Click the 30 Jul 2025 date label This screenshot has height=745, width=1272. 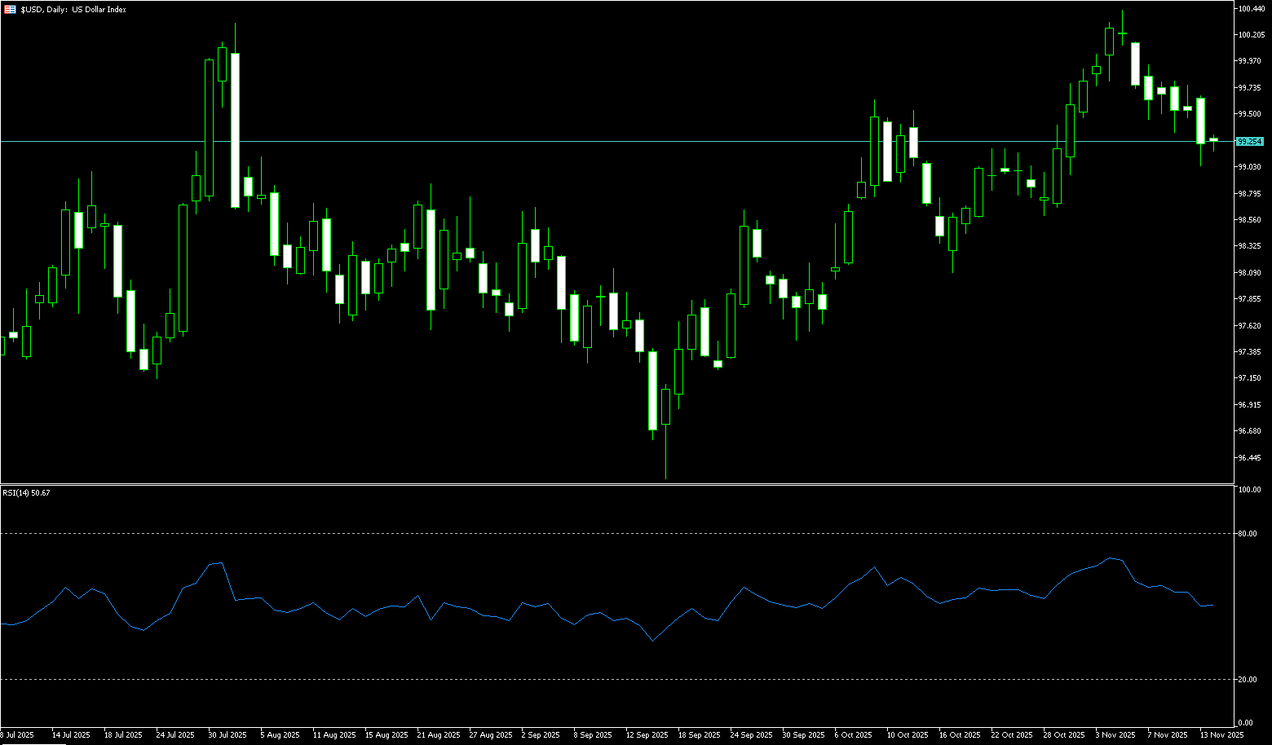tap(227, 735)
